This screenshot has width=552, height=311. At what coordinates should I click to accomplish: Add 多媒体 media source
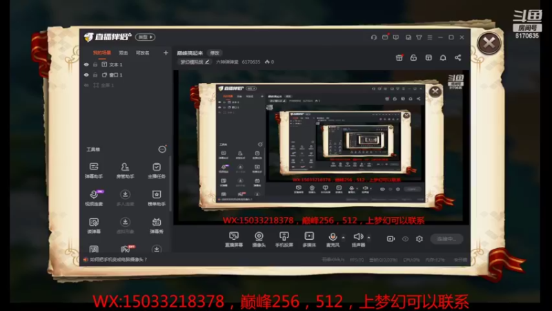(309, 239)
